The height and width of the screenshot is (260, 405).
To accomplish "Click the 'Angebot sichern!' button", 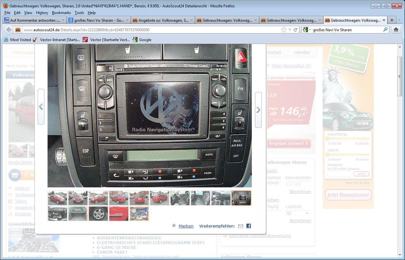I will coord(289,143).
